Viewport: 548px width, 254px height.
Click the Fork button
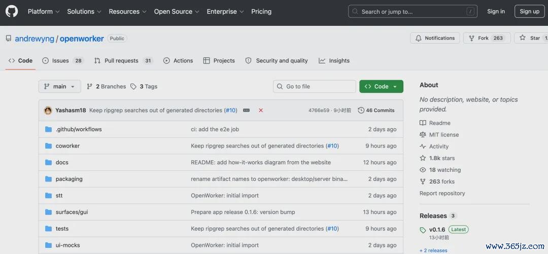(487, 38)
